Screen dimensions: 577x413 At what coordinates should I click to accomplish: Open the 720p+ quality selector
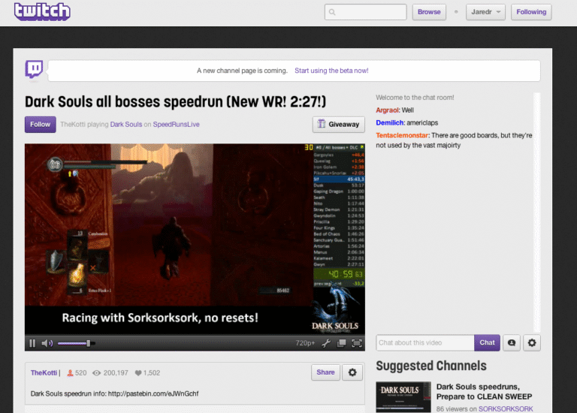pyautogui.click(x=305, y=343)
